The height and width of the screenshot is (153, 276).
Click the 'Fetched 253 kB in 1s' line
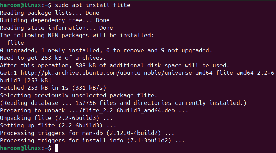(x=53, y=88)
